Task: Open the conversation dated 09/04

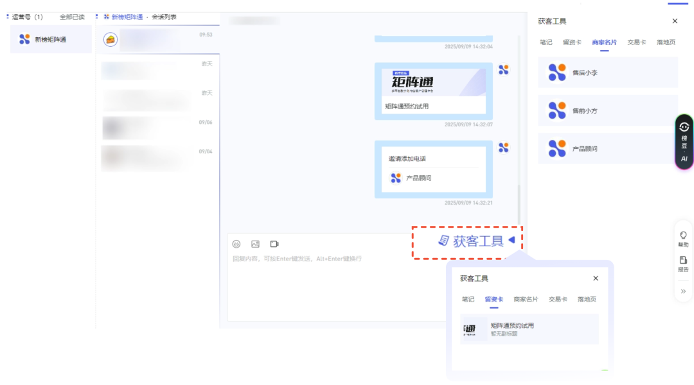Action: [x=158, y=158]
